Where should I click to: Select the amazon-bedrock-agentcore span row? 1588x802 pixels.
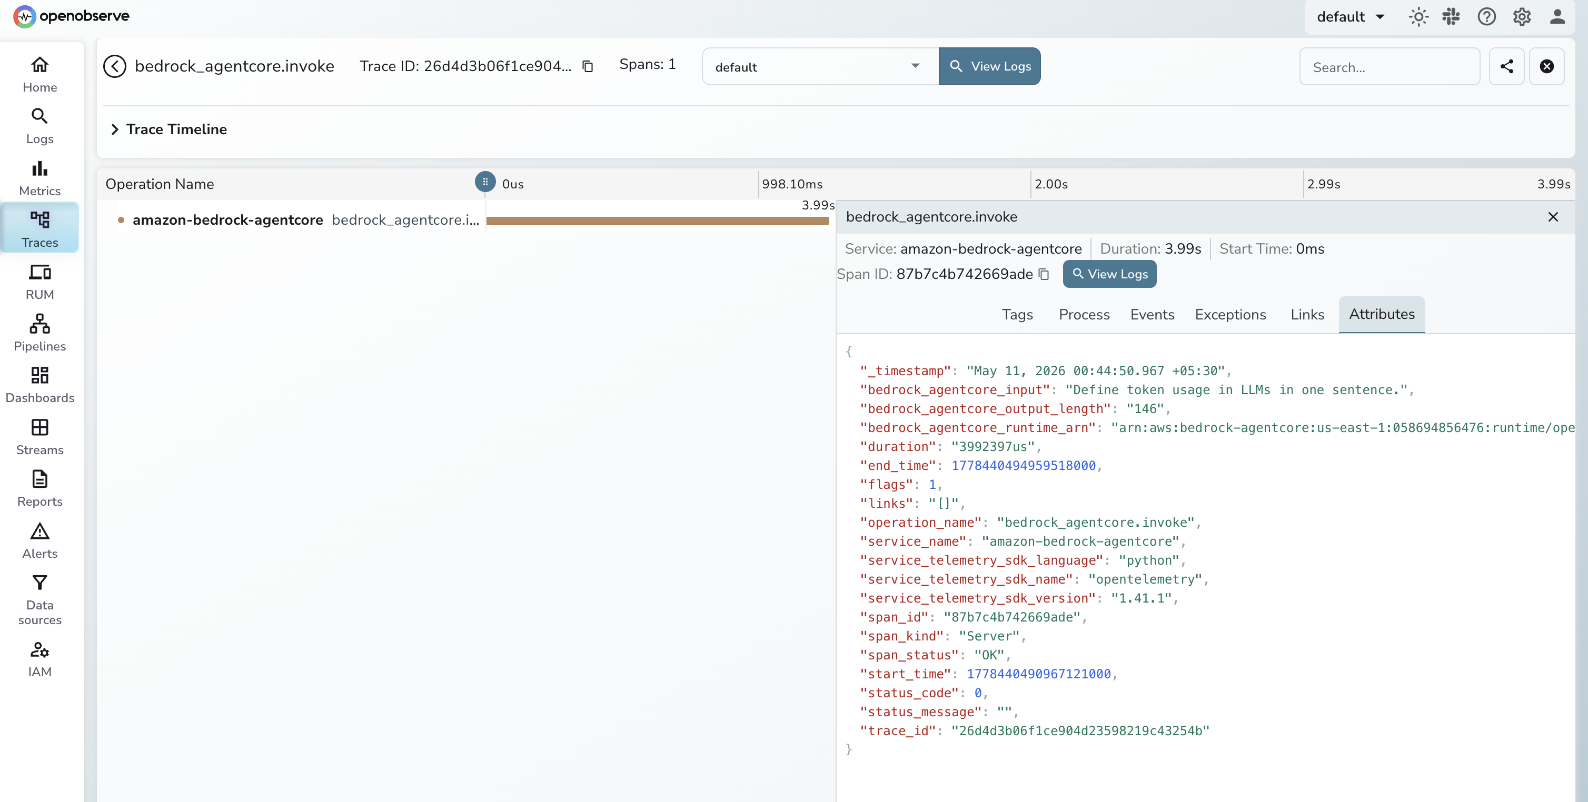(299, 220)
